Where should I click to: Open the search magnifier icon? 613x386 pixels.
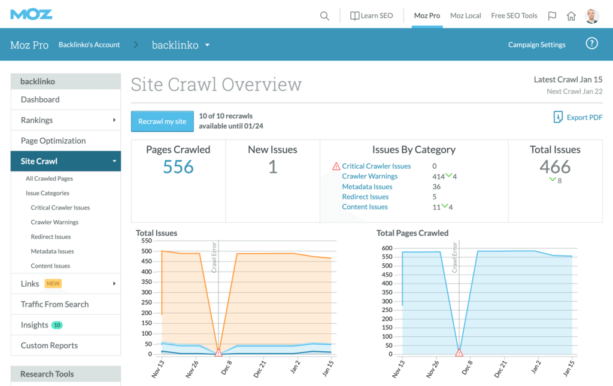click(324, 16)
